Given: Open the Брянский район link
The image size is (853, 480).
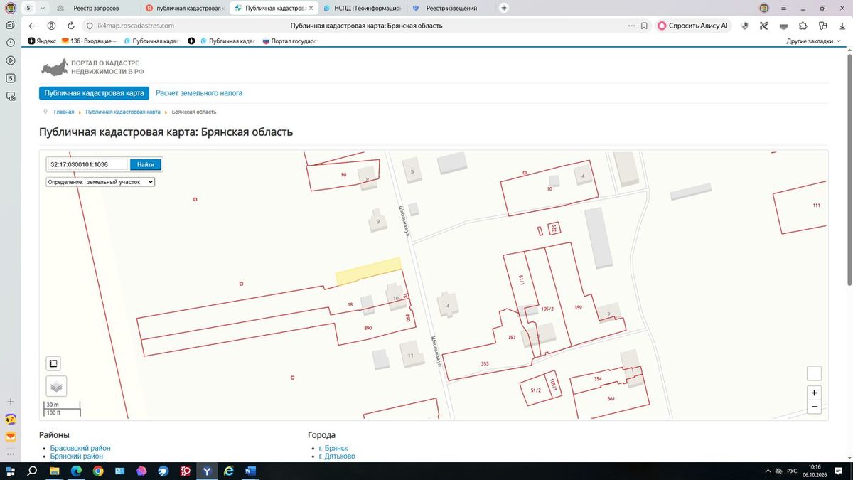Looking at the screenshot, I should click(x=77, y=457).
